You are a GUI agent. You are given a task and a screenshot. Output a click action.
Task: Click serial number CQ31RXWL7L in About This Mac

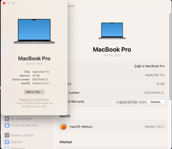[40, 79]
